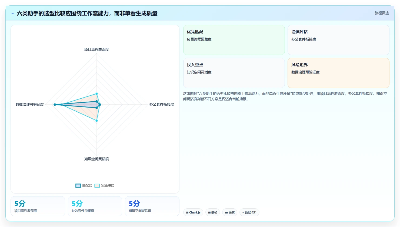Select the 数据卡片 tag chip
Viewport: 400px width, 227px height.
249,212
